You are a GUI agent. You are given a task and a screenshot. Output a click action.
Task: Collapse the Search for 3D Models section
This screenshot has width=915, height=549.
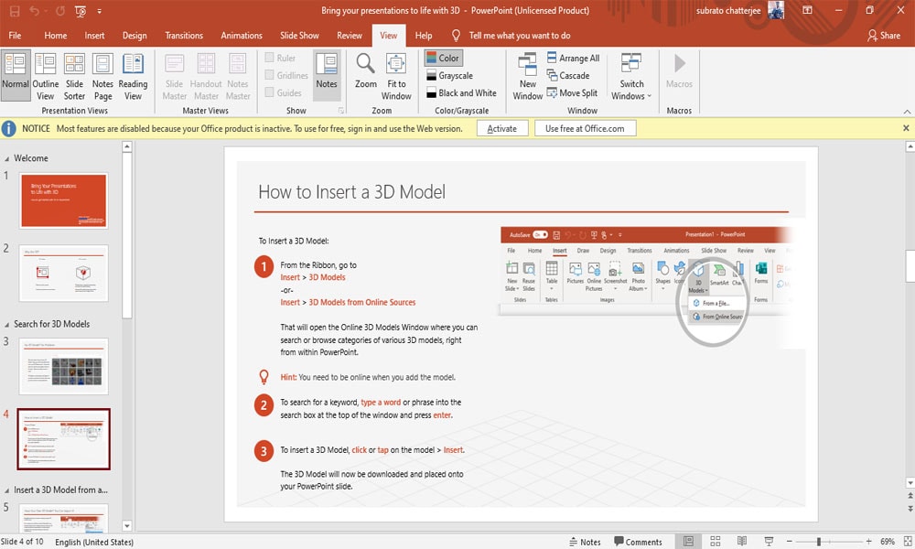(x=6, y=325)
